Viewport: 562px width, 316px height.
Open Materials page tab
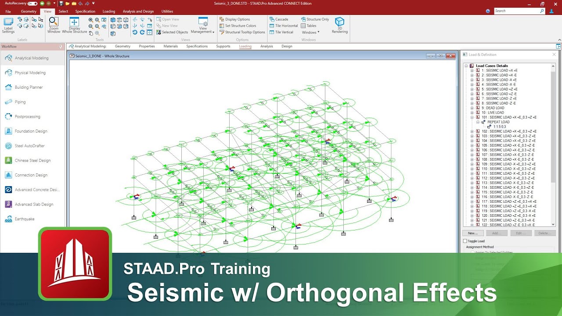170,46
